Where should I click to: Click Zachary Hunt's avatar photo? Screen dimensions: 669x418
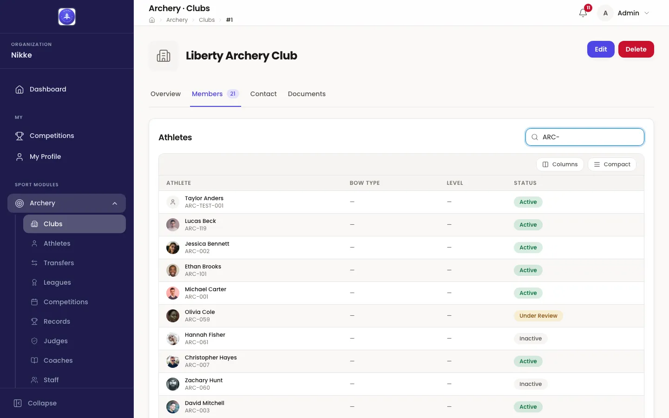[173, 384]
